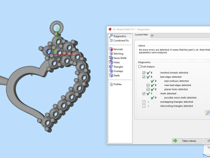
Task: Open the Noise Shells page label
Action: pos(120,58)
